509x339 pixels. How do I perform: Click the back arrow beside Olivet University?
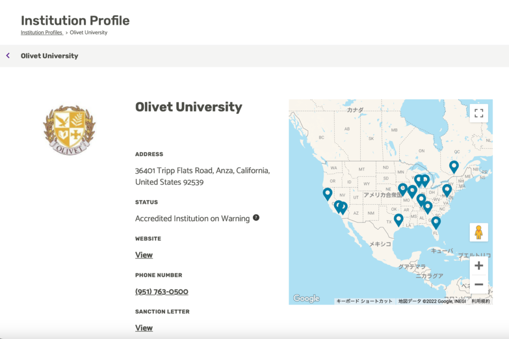pos(8,56)
